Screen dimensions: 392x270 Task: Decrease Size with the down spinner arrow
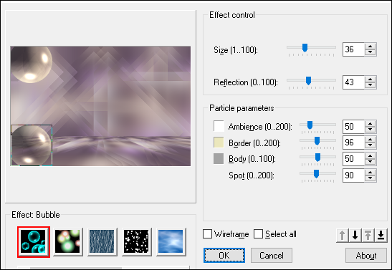coord(371,52)
